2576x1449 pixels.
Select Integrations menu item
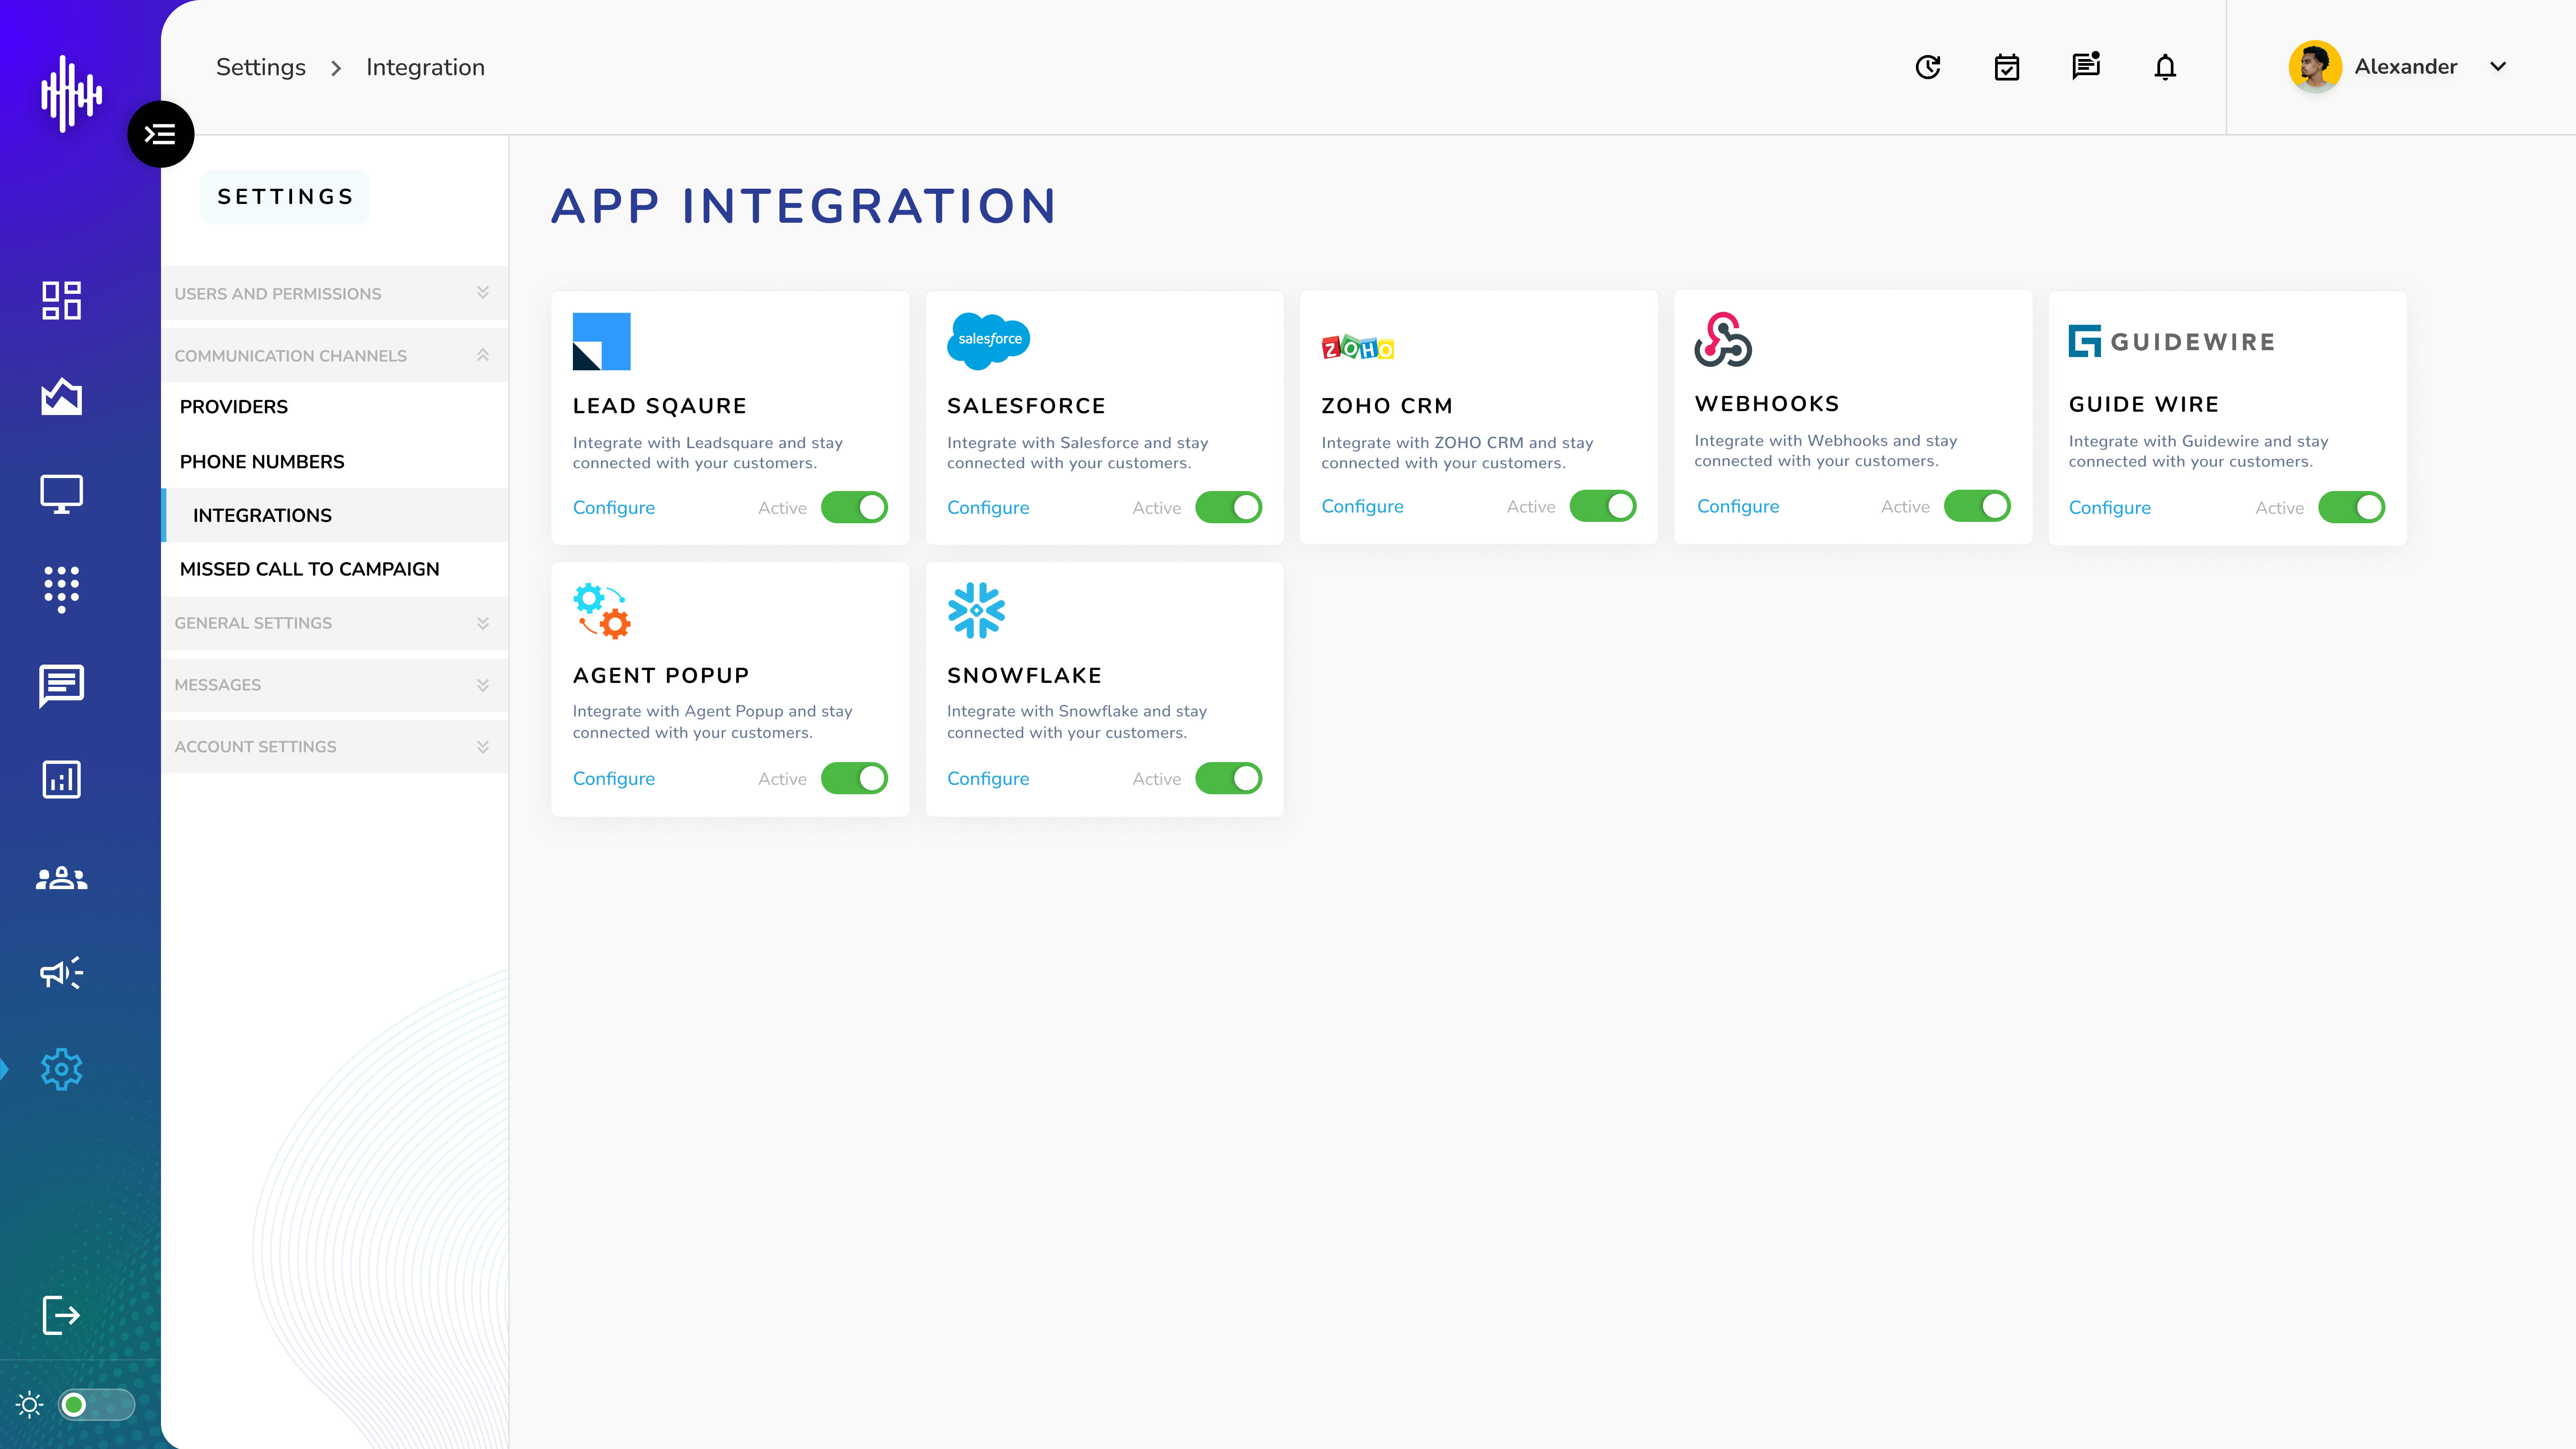pyautogui.click(x=334, y=515)
